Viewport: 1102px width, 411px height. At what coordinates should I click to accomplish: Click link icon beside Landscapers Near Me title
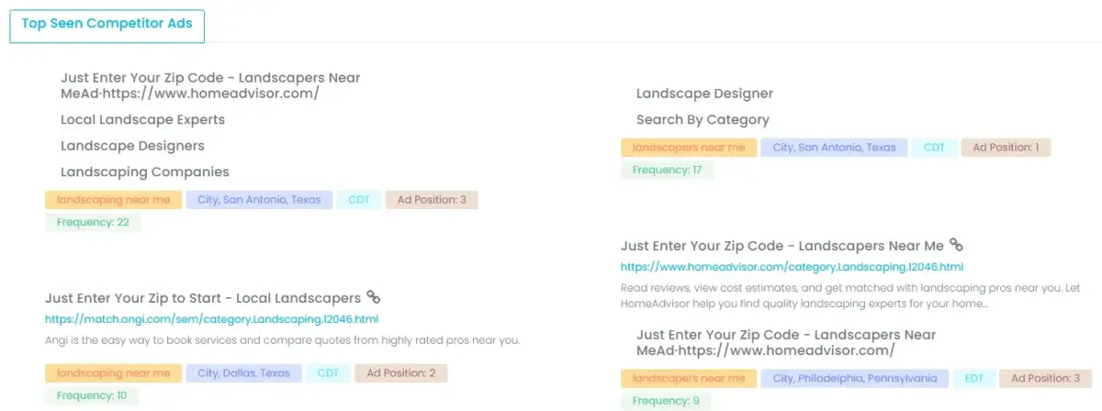click(956, 245)
